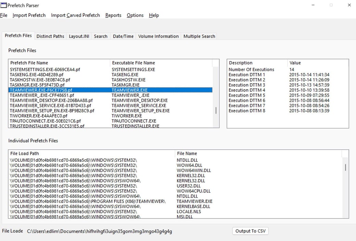Select TASKENG.EXE-48D4E289.pf row
Viewport: 356px width, 241px height.
pos(110,75)
